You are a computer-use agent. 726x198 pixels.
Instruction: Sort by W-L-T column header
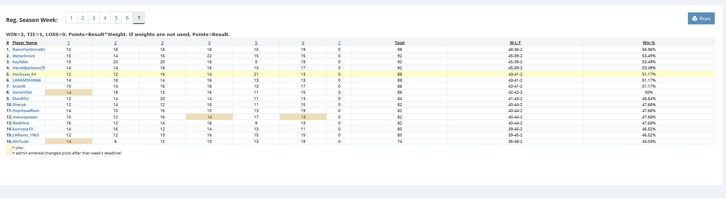(515, 42)
